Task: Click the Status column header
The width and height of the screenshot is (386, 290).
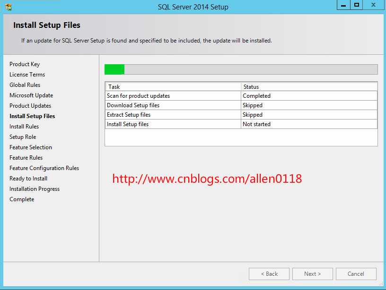Action: (x=309, y=87)
